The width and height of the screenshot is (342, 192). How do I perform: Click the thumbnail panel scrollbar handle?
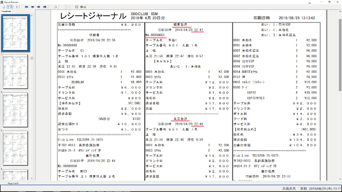pos(32,58)
